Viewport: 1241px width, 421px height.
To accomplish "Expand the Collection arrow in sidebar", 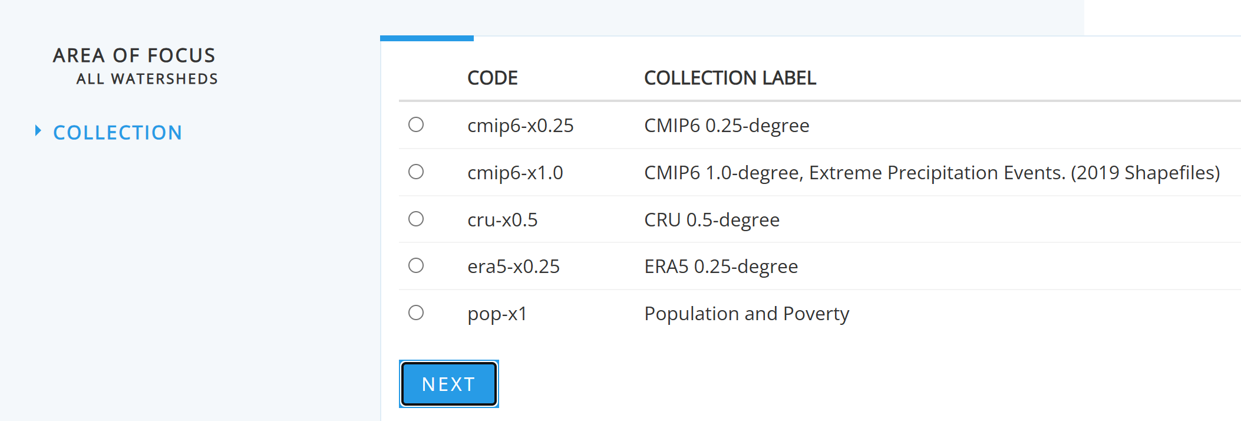I will click(x=38, y=131).
